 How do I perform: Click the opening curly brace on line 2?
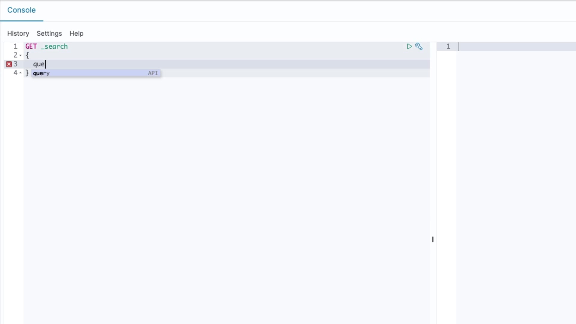[x=27, y=55]
